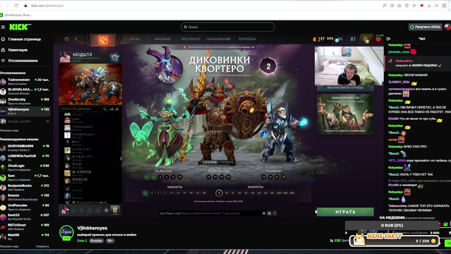Select friend #enjoydeathcore in friends list

(x=90, y=202)
